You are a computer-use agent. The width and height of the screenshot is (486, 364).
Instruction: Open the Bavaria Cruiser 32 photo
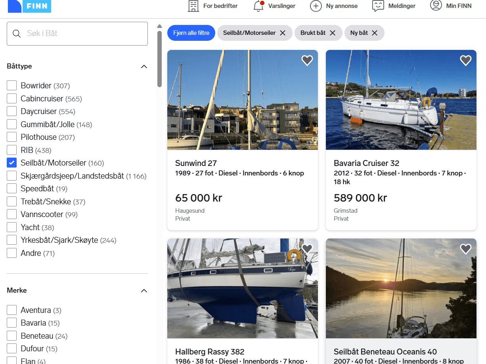point(401,100)
